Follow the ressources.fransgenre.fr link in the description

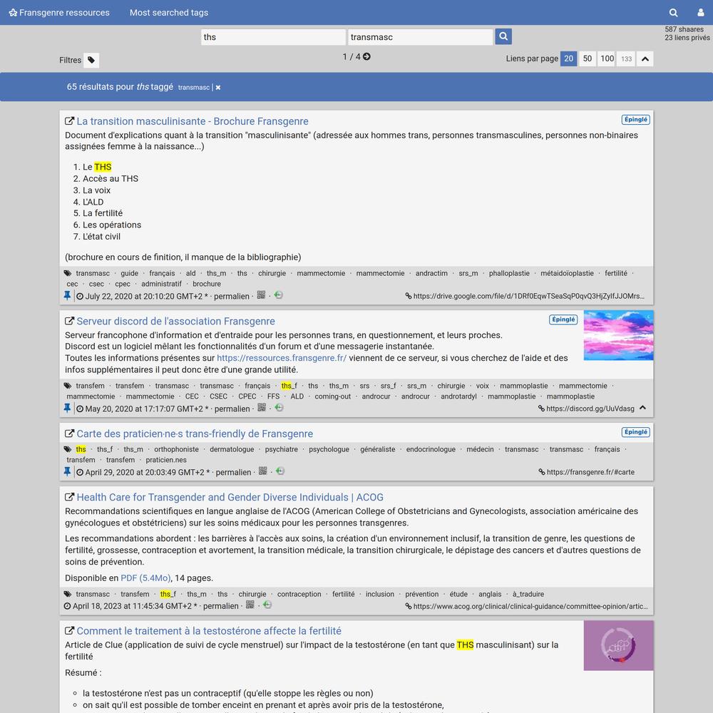coord(282,358)
